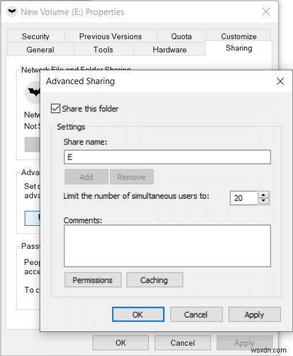Switch to the Hardware tab
Image resolution: width=293 pixels, height=356 pixels.
tap(169, 50)
